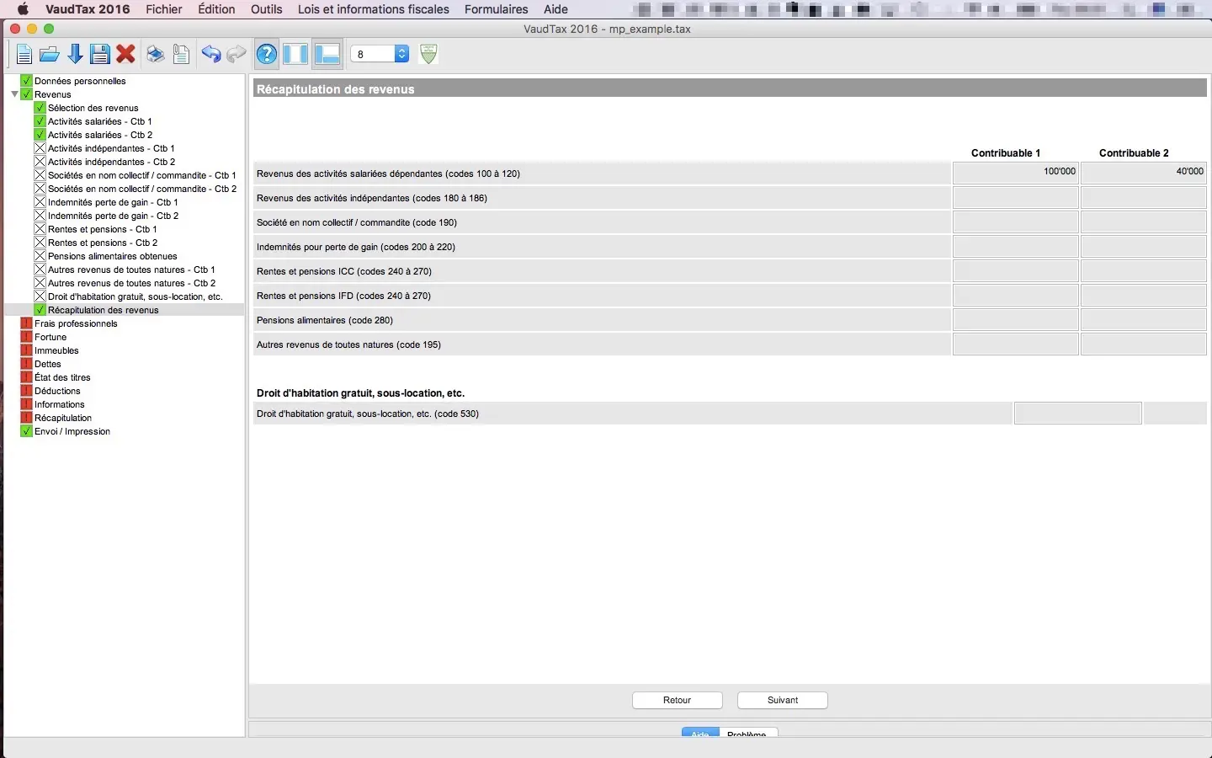Toggle the bottom panel layout icon
Screen dimensions: 1212x758
pos(327,55)
